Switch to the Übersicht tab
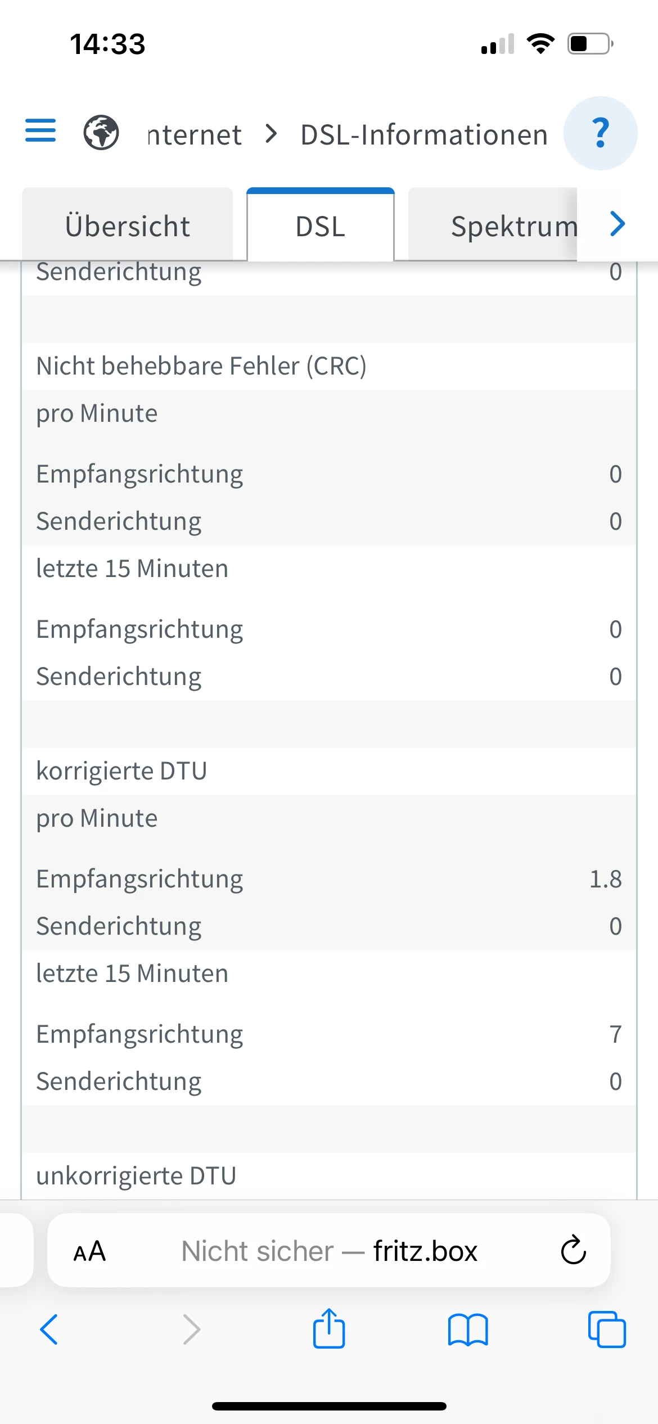 click(128, 226)
